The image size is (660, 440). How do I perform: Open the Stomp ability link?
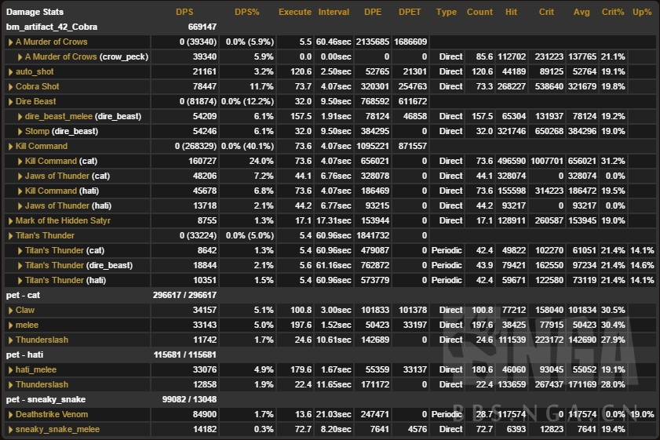(37, 131)
